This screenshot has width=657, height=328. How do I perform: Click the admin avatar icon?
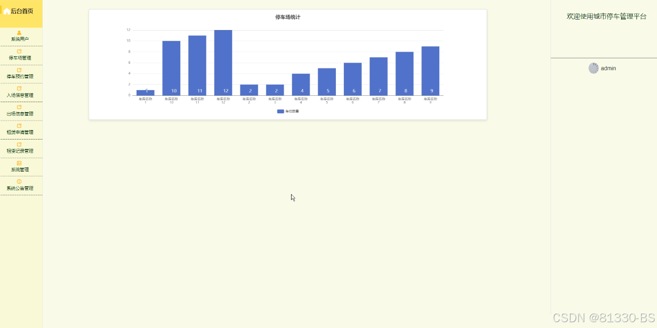[x=594, y=68]
